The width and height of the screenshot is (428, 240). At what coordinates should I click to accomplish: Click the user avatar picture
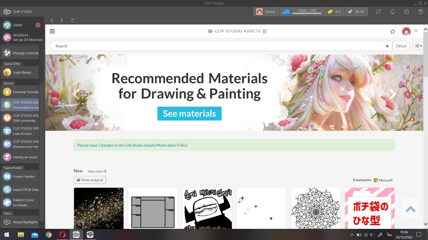coord(406,31)
